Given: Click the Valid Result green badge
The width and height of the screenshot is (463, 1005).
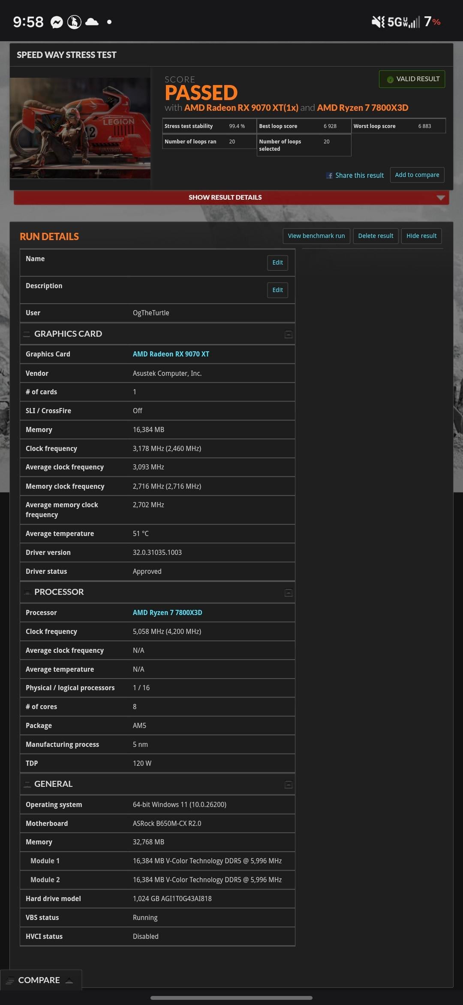Looking at the screenshot, I should point(412,79).
